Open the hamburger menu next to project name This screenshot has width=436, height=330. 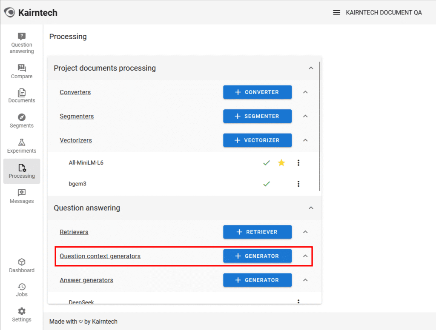[x=336, y=12]
